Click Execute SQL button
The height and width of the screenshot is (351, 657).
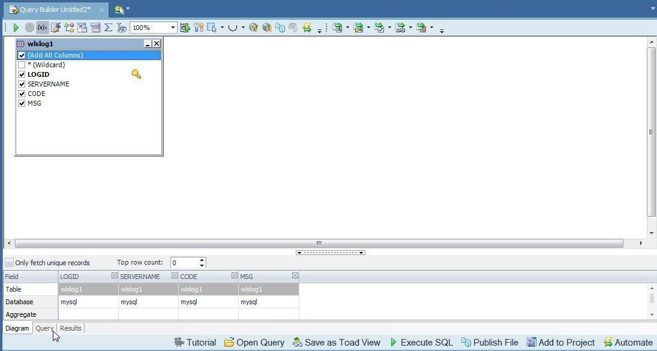[421, 342]
